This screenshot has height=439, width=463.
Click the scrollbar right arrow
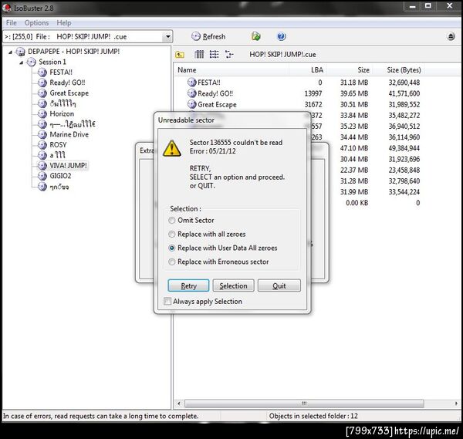(x=456, y=404)
